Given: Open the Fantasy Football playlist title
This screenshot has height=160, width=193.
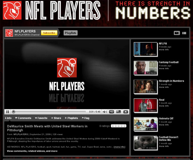Looking at the screenshot, I should 169,62.
